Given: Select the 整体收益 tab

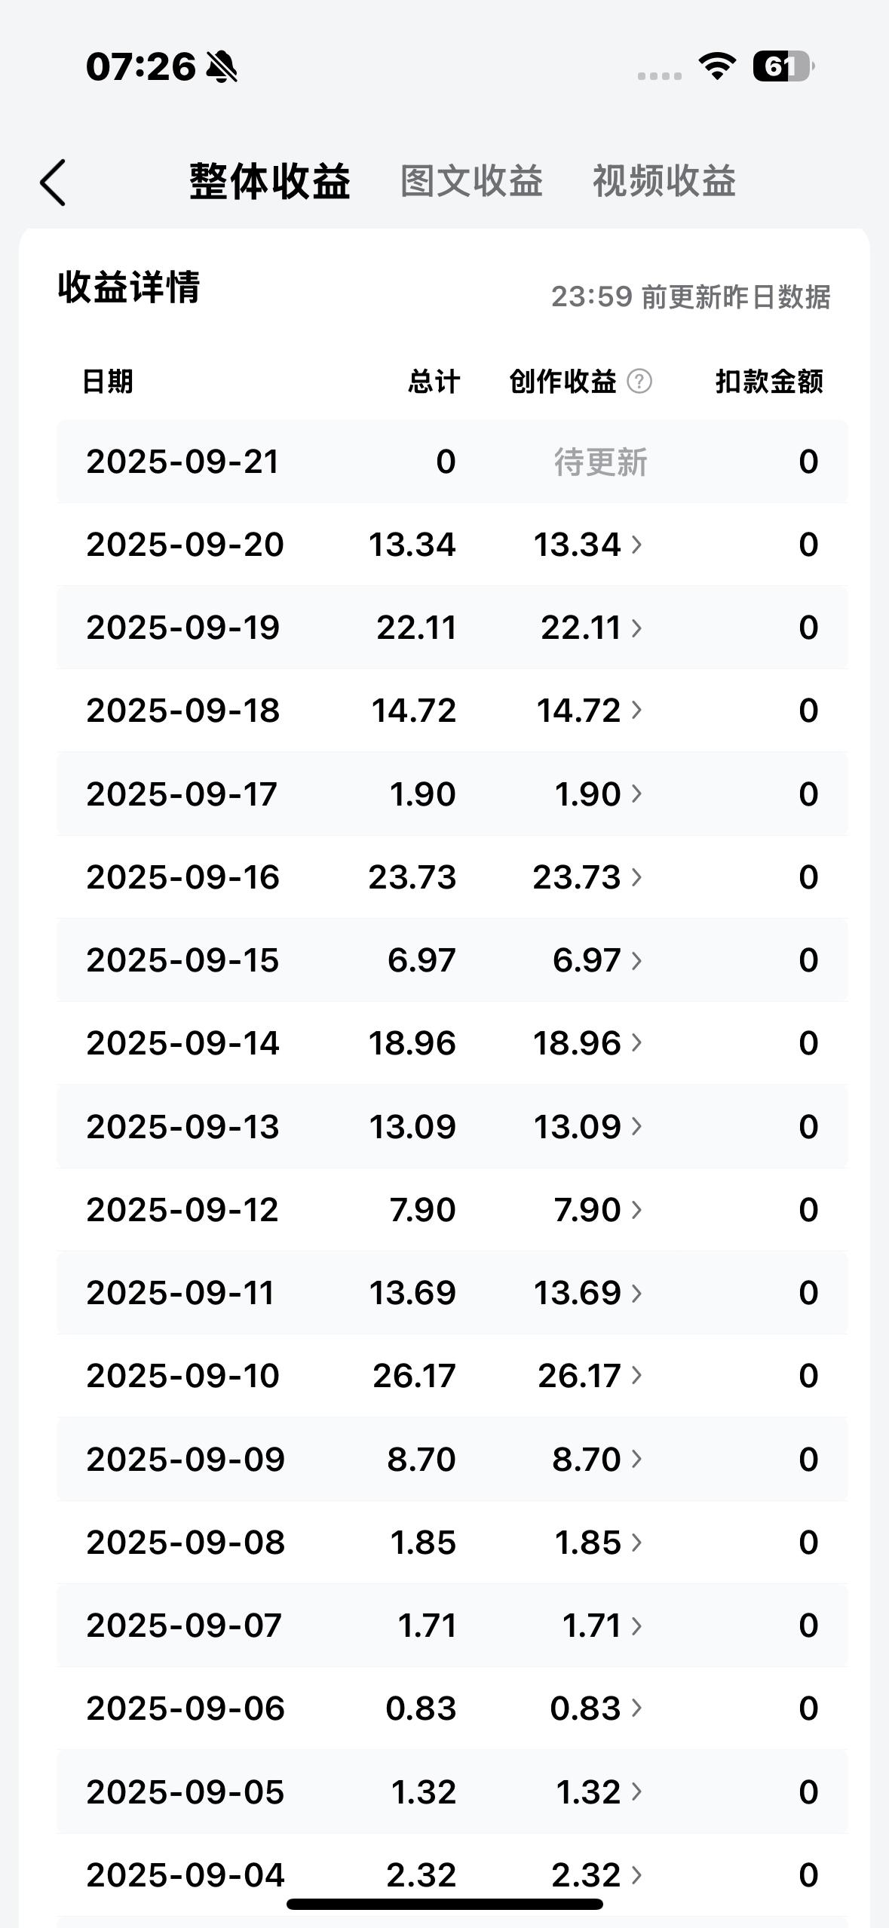Looking at the screenshot, I should [x=269, y=181].
